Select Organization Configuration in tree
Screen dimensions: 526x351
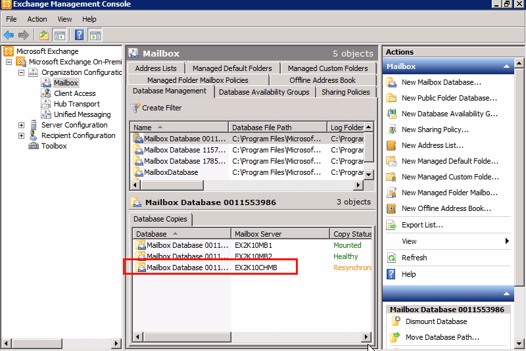point(82,72)
